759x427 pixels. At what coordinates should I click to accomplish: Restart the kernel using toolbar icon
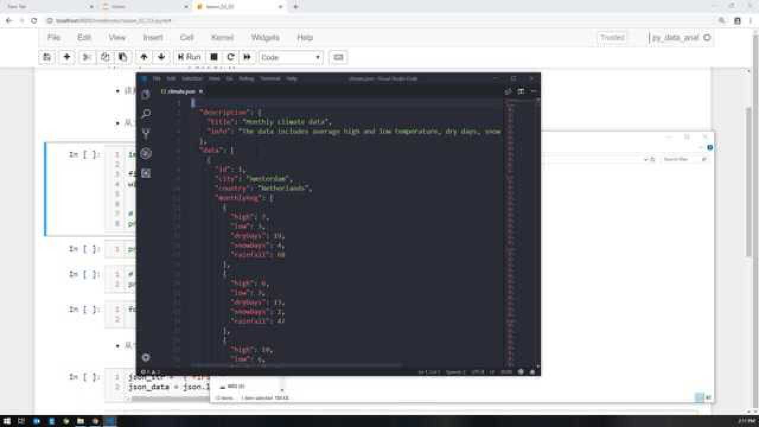[x=231, y=57]
